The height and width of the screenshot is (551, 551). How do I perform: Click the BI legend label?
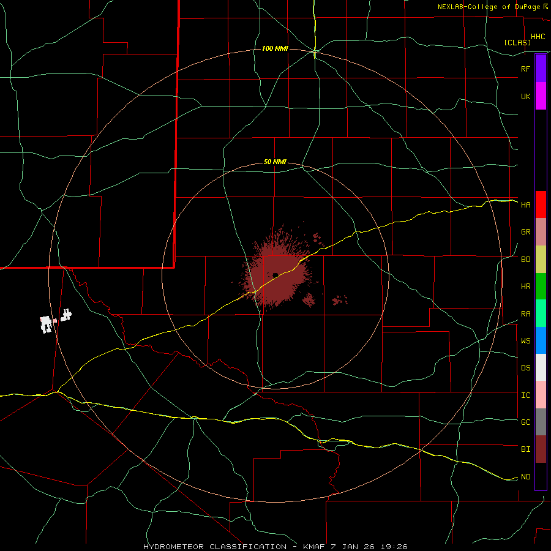(x=525, y=449)
